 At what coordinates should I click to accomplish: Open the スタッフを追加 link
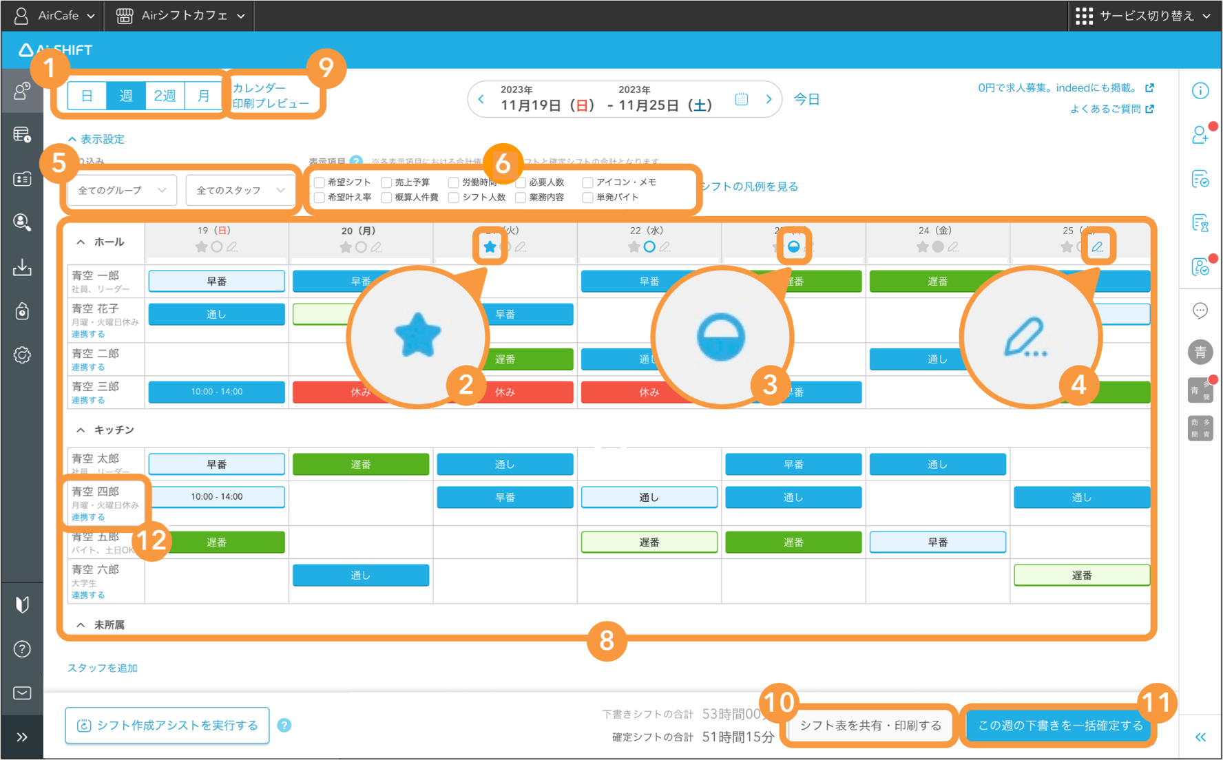[103, 668]
